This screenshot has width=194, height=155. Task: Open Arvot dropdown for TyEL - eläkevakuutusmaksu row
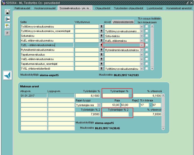141,45
